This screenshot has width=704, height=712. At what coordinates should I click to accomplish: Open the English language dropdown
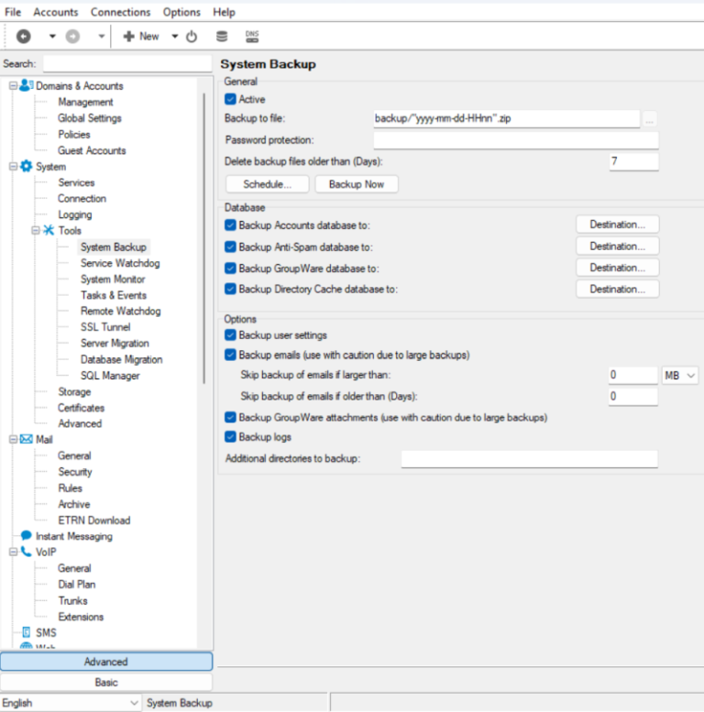[x=71, y=703]
